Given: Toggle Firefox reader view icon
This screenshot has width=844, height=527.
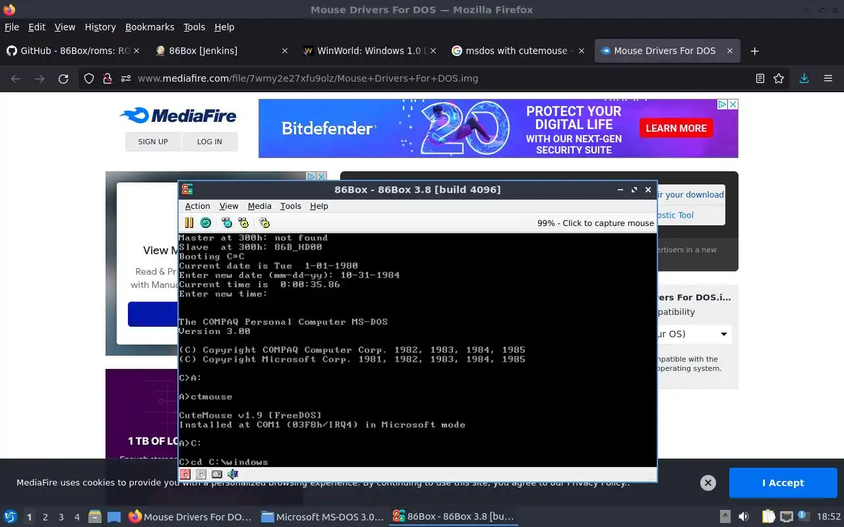Looking at the screenshot, I should pyautogui.click(x=760, y=78).
